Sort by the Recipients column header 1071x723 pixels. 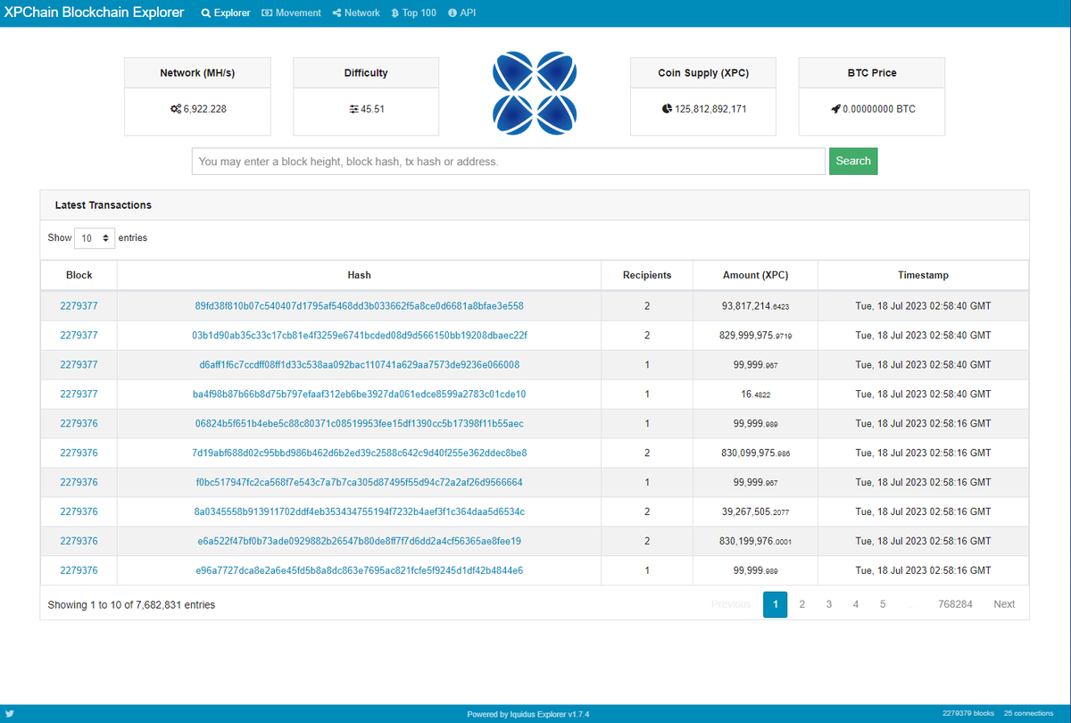(647, 275)
